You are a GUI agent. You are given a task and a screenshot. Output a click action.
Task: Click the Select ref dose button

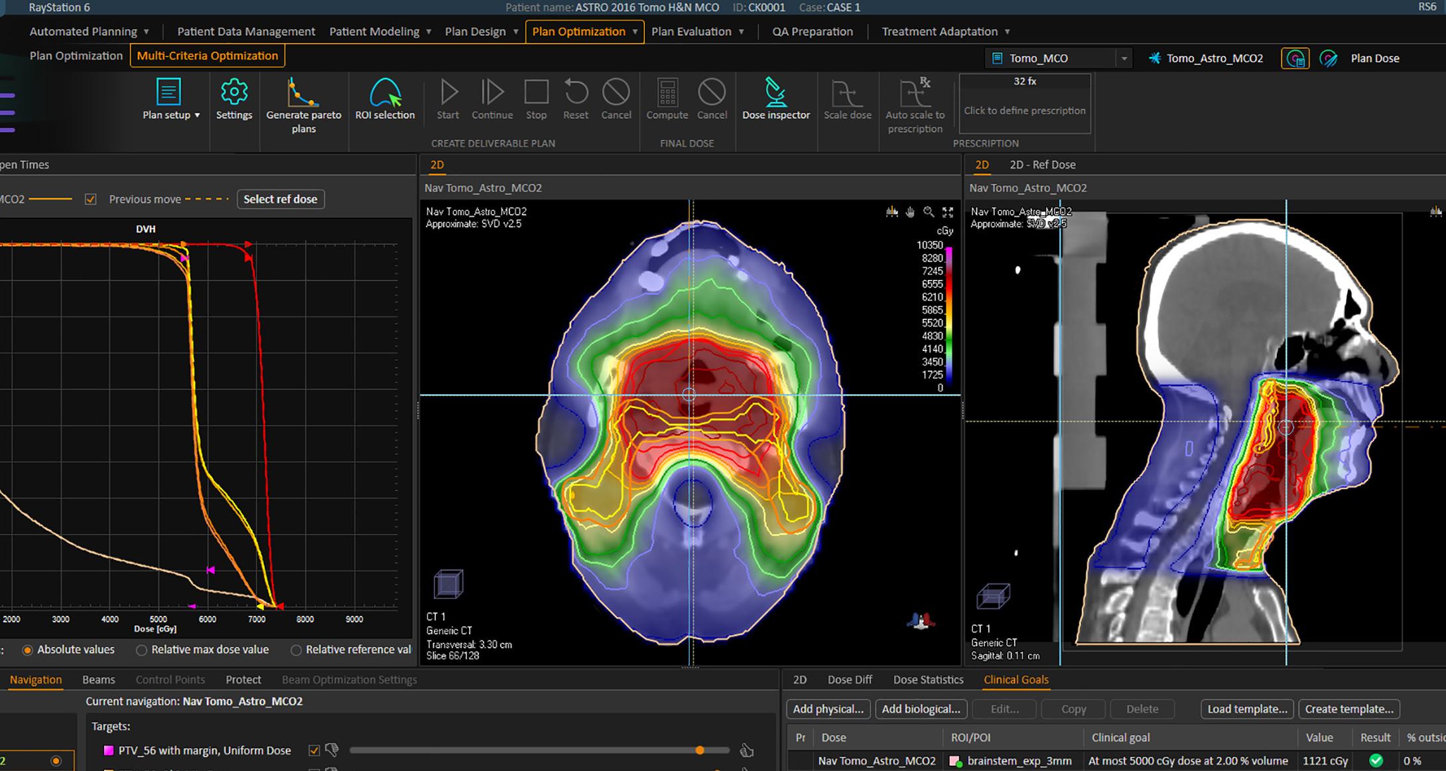click(x=280, y=199)
